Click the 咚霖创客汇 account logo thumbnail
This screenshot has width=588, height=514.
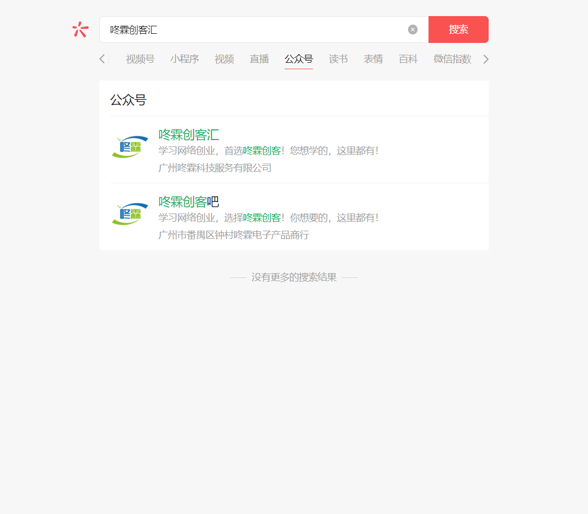130,147
